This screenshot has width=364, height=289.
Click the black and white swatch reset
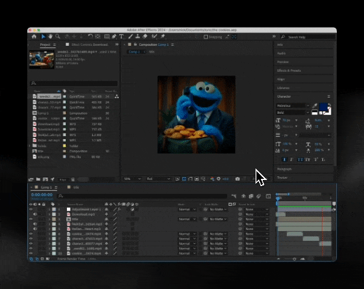[315, 113]
